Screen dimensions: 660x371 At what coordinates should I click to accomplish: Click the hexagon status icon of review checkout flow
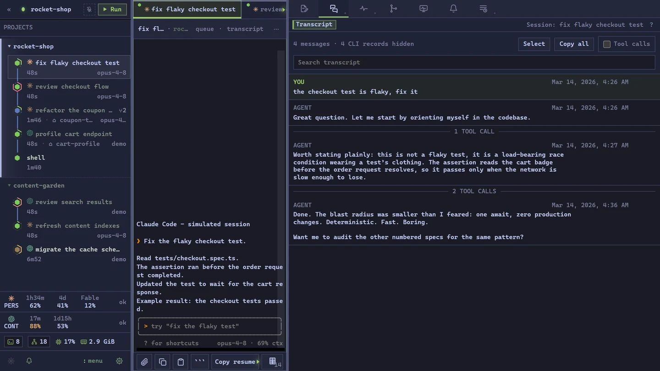coord(17,87)
